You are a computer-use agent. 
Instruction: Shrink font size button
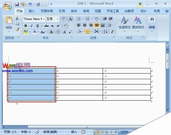[x=70, y=32]
